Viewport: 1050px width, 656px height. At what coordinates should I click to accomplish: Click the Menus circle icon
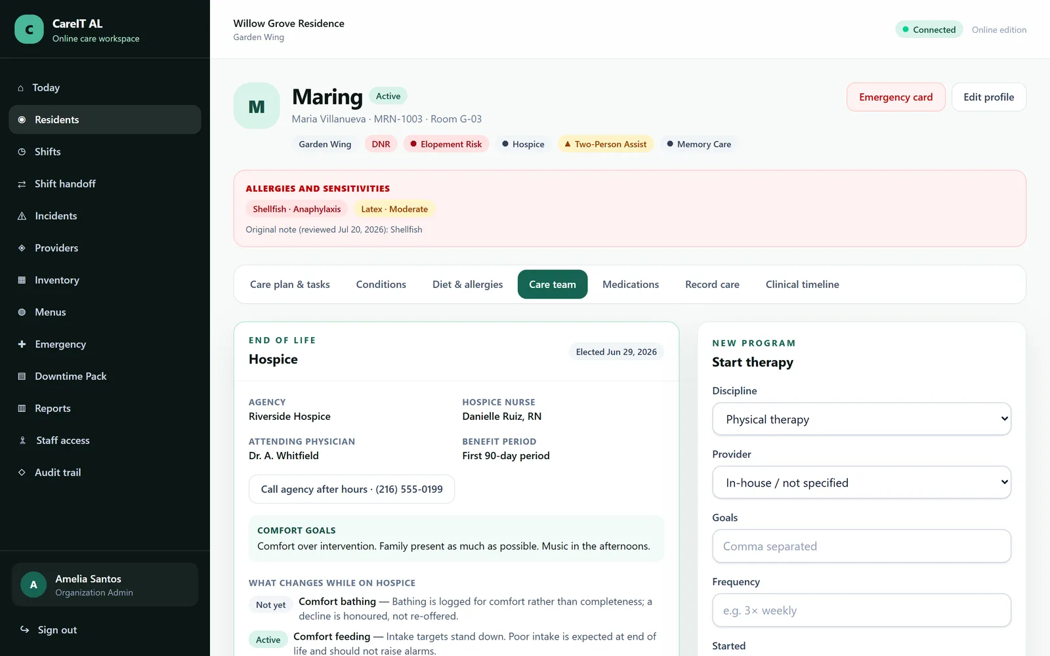point(22,312)
